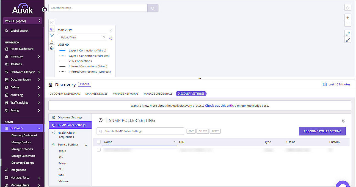Open the Check out this article link

click(x=220, y=106)
